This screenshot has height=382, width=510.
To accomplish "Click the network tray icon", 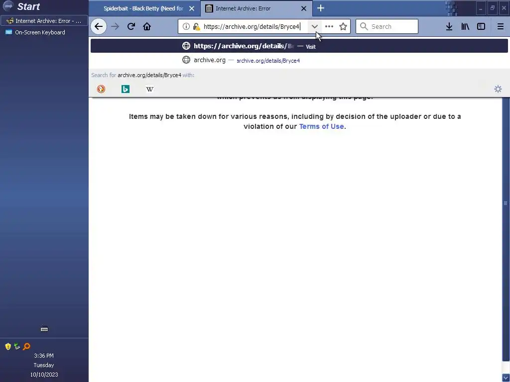I will click(x=17, y=347).
